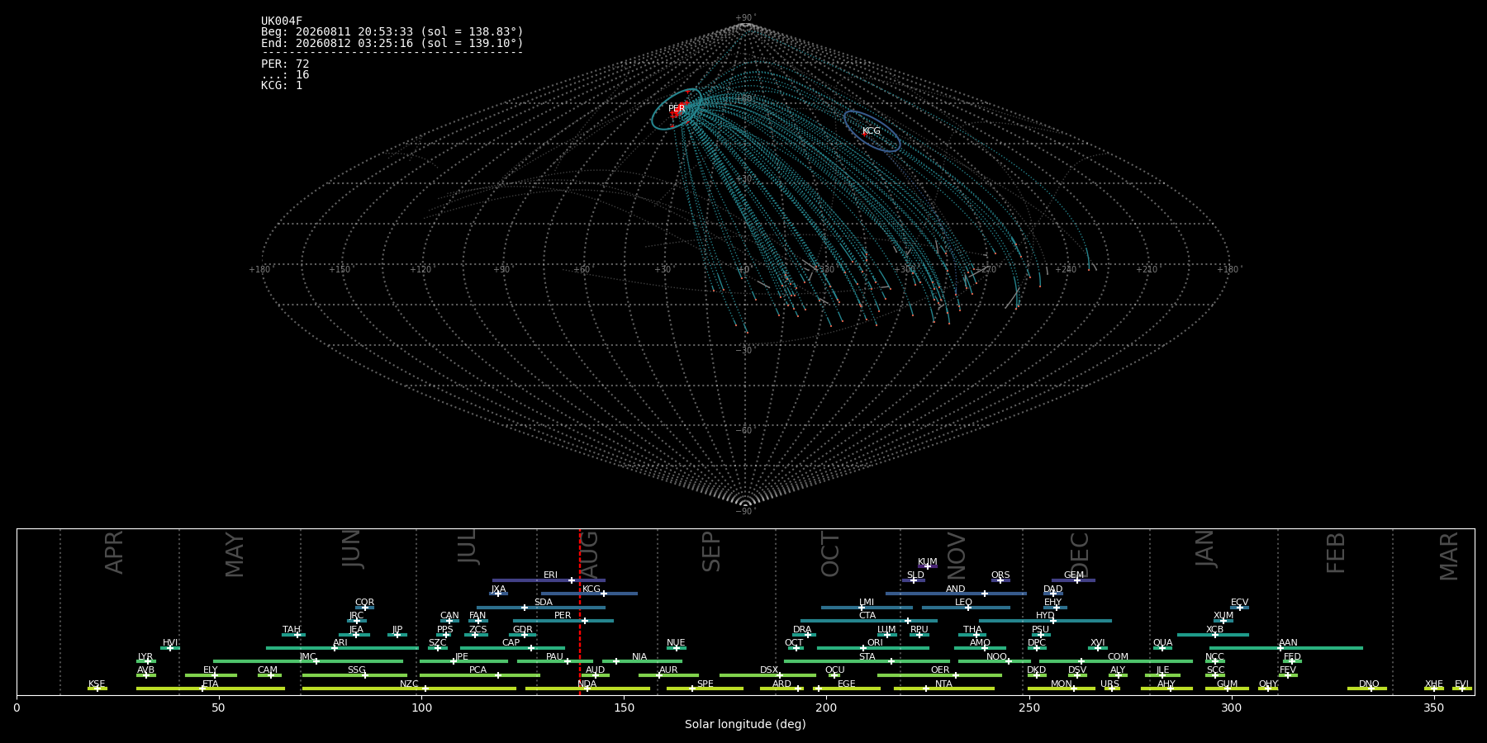Image resolution: width=1487 pixels, height=743 pixels.
Task: Click the −90° pole label on map
Action: click(x=745, y=512)
